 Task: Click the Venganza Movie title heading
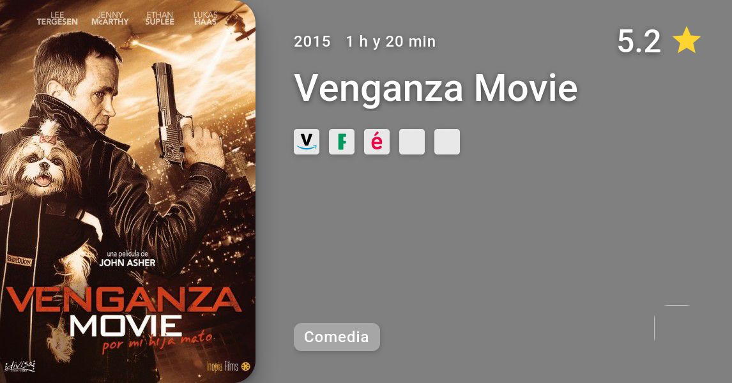click(436, 87)
